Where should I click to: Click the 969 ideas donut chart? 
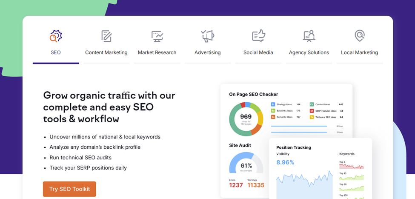click(246, 119)
